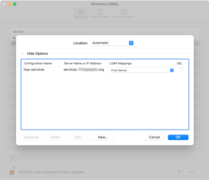Open help with the question mark button
Image resolution: width=209 pixels, height=180 pixels.
tap(179, 172)
